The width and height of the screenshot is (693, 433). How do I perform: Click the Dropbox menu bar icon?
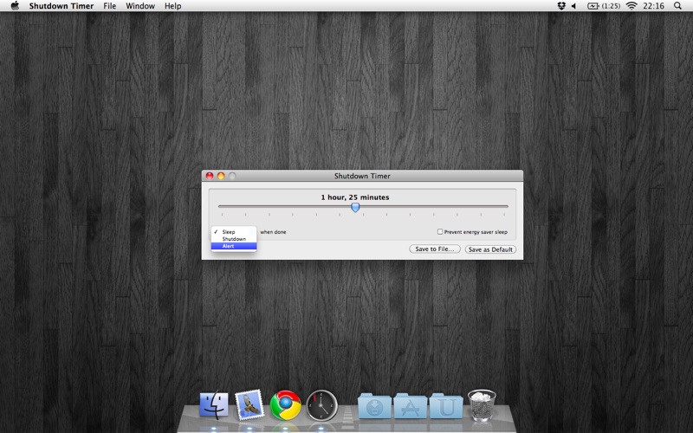[x=561, y=6]
